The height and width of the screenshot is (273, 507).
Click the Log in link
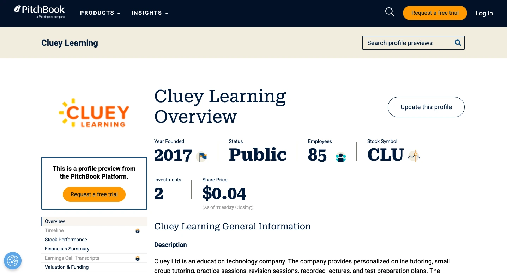(484, 13)
